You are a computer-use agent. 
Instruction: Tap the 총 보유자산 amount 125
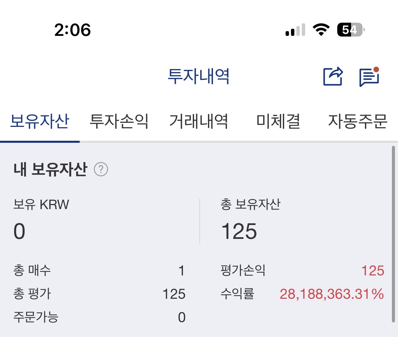click(239, 232)
